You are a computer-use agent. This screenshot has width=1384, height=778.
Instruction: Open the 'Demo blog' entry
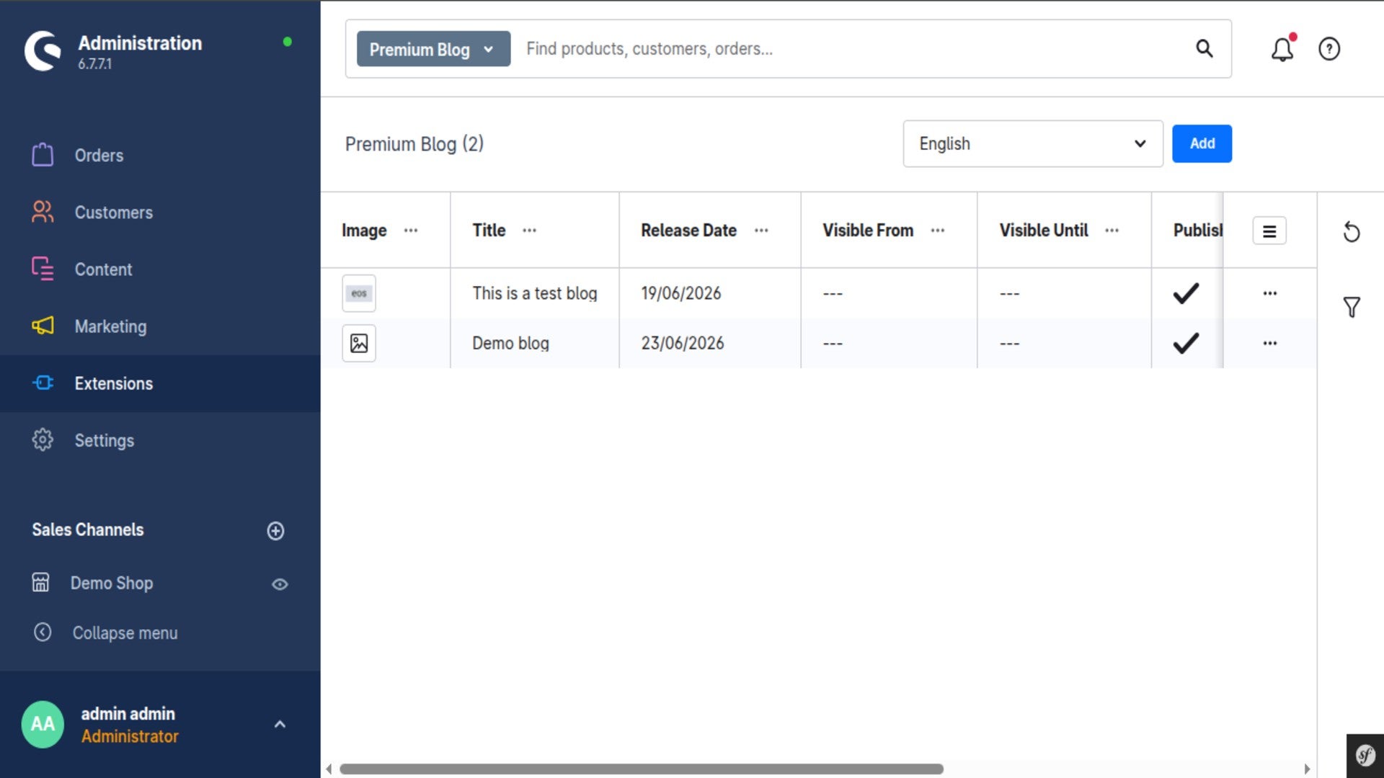tap(510, 343)
